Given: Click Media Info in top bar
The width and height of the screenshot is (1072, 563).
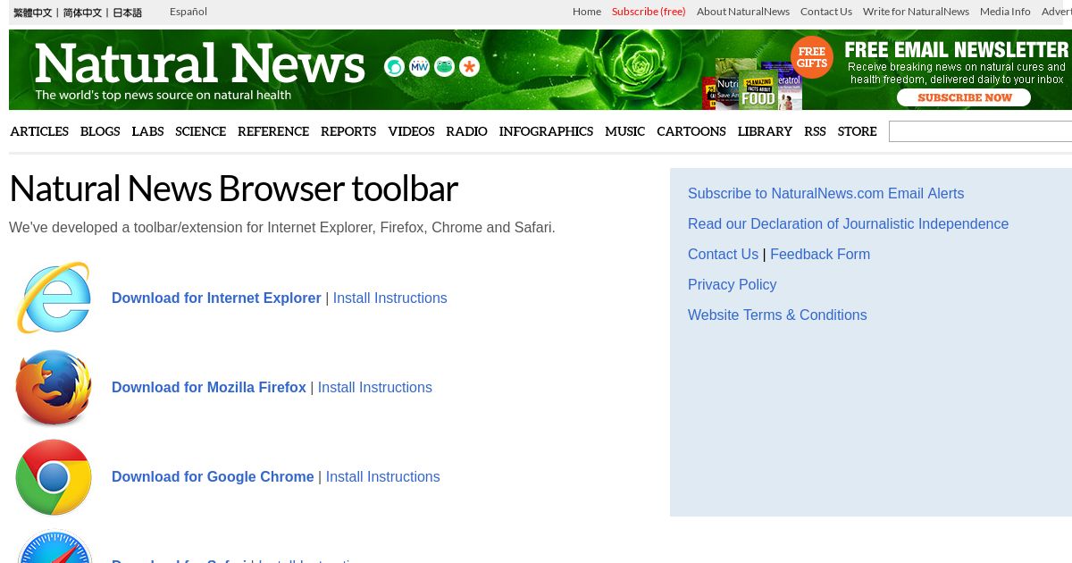Looking at the screenshot, I should click(x=1005, y=12).
